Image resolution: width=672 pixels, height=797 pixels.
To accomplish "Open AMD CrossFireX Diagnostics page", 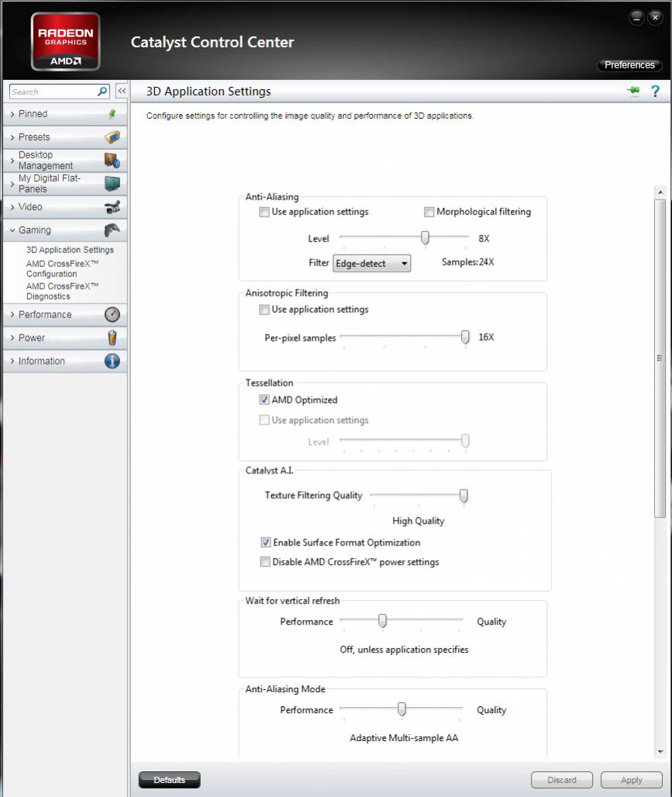I will [63, 291].
